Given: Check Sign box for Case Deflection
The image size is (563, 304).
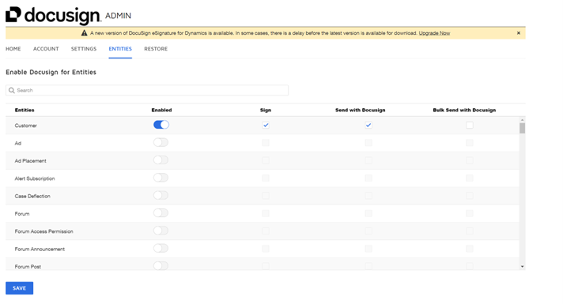Looking at the screenshot, I should point(266,195).
